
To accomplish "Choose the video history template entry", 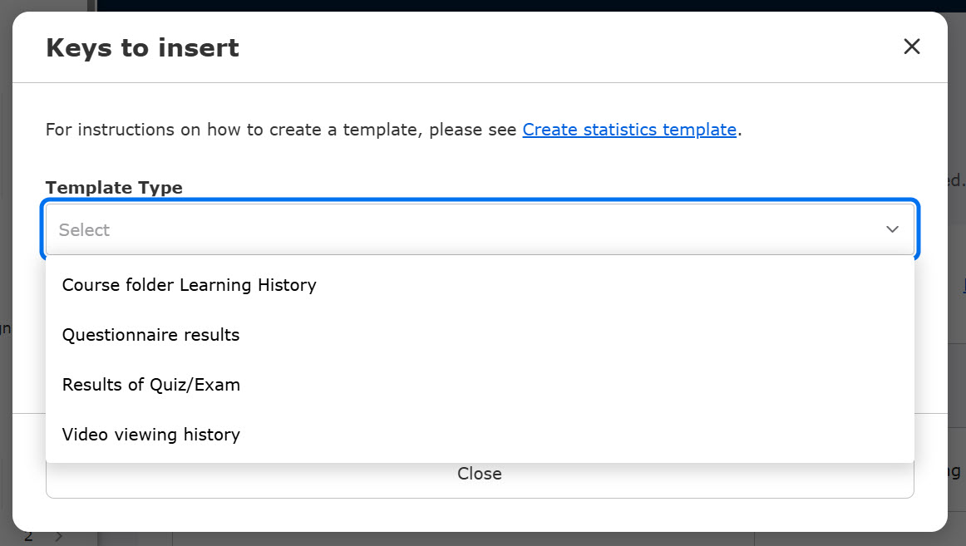I will click(151, 435).
